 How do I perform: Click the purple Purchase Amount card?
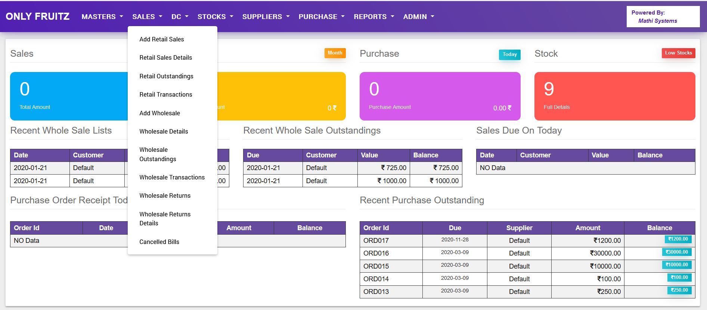(x=440, y=96)
